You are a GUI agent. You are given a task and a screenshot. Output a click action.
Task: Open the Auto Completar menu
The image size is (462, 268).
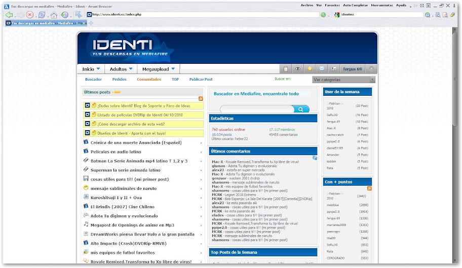pyautogui.click(x=355, y=5)
